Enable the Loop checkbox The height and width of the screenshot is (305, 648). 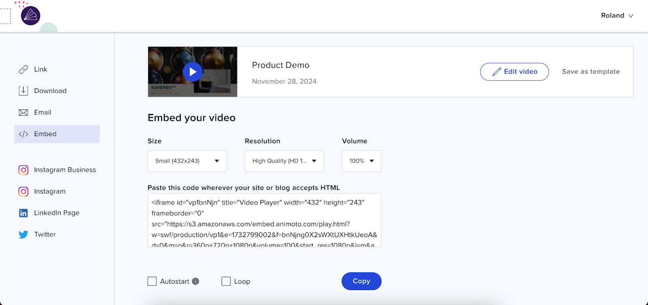[226, 281]
